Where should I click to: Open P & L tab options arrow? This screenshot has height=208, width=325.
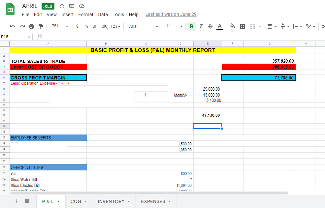click(x=58, y=201)
